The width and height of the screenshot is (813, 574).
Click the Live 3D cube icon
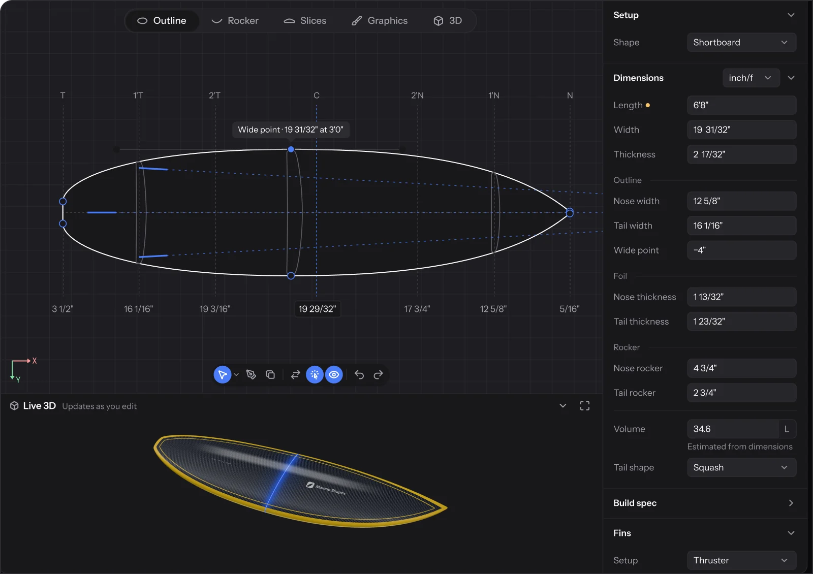pyautogui.click(x=14, y=406)
